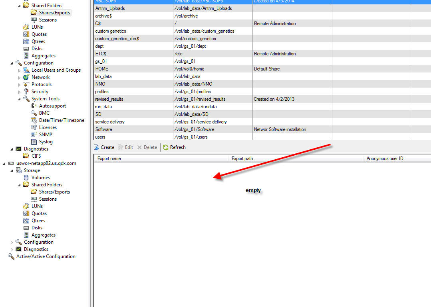This screenshot has height=307, width=431.
Task: Expand the Security tree node
Action: [x=19, y=92]
